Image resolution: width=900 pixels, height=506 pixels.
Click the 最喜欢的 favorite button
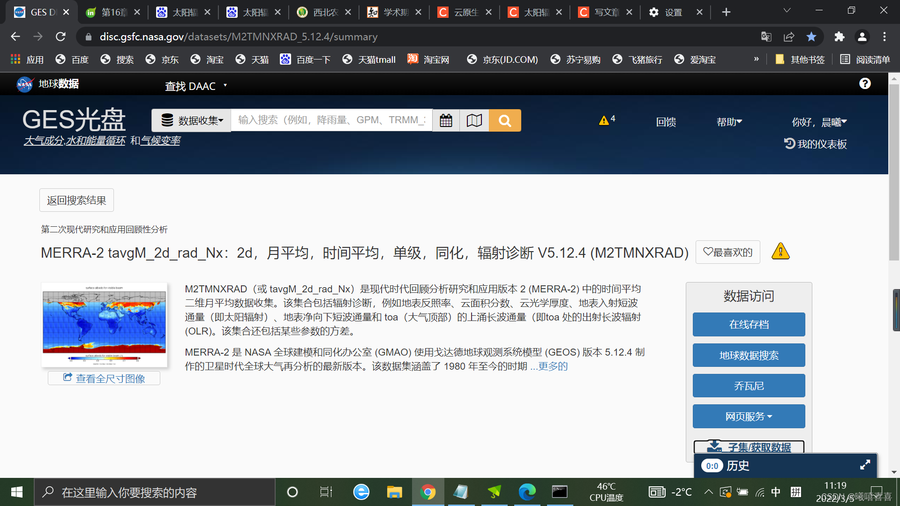tap(727, 252)
